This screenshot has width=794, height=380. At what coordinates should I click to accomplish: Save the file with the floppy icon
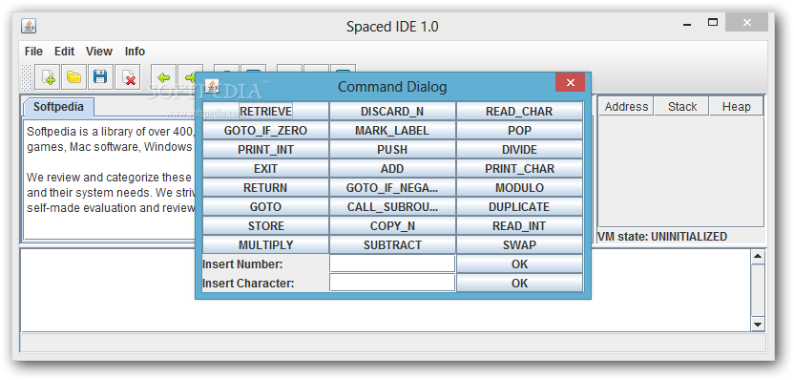100,77
